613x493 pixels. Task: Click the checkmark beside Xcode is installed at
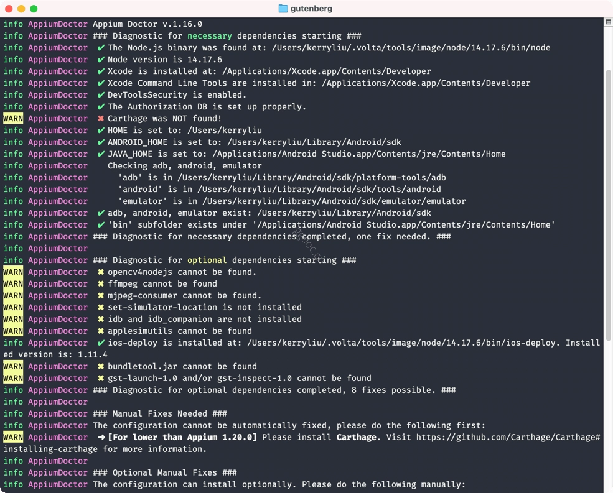101,71
